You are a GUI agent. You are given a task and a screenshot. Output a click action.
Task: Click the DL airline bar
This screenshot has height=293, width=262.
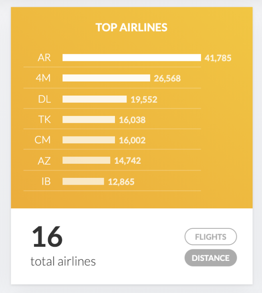pyautogui.click(x=95, y=99)
